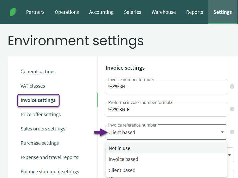Open the Partners menu
238x178 pixels.
35,12
